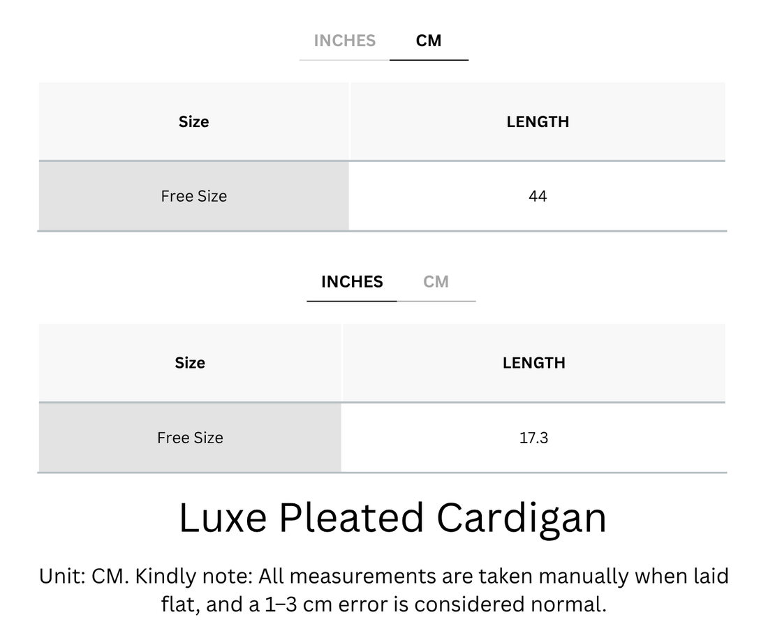Image resolution: width=768 pixels, height=631 pixels.
Task: Click the word Cardigan in the title
Action: 522,519
